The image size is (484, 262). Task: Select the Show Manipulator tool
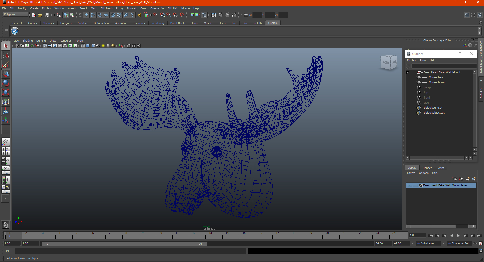pos(6,120)
